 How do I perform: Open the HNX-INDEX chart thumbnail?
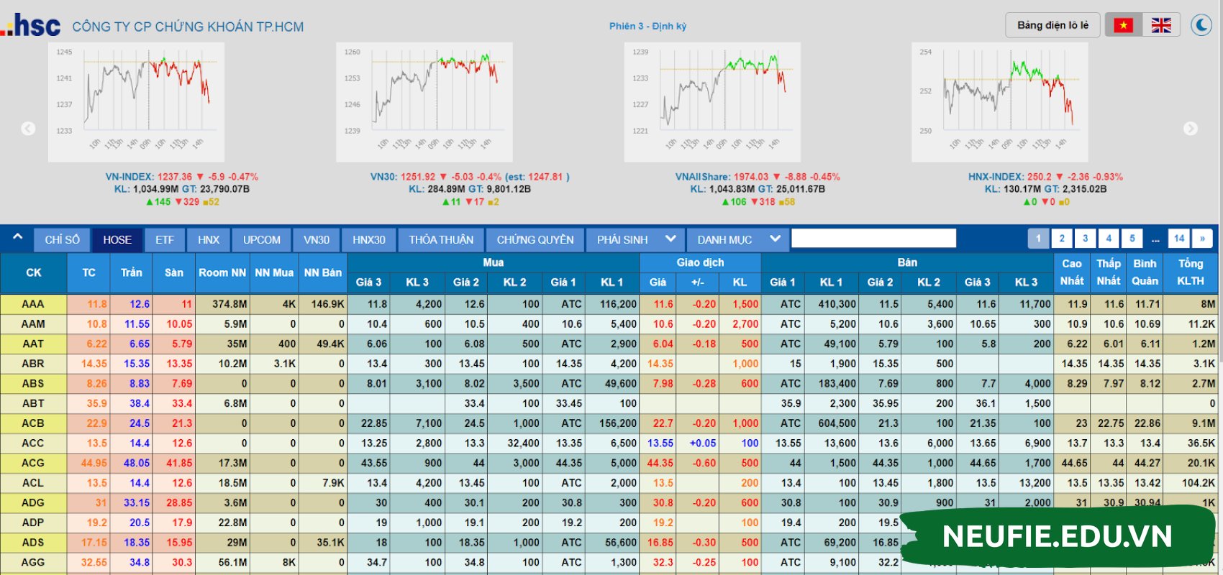1000,102
